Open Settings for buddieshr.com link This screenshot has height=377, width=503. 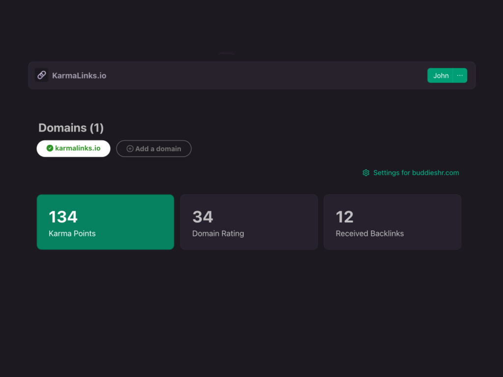click(x=416, y=173)
